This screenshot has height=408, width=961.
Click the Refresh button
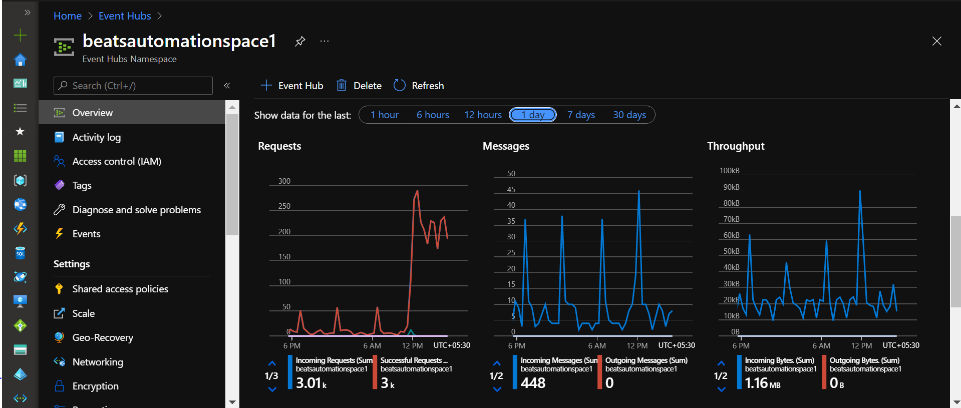(x=419, y=86)
